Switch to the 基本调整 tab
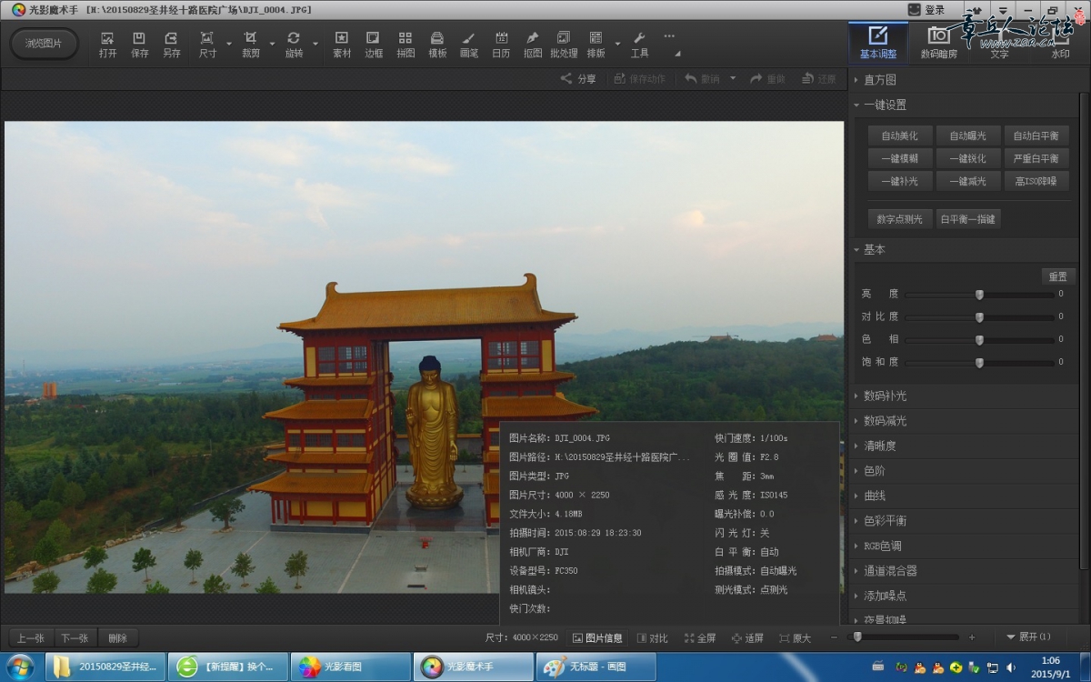The width and height of the screenshot is (1091, 682). [878, 42]
